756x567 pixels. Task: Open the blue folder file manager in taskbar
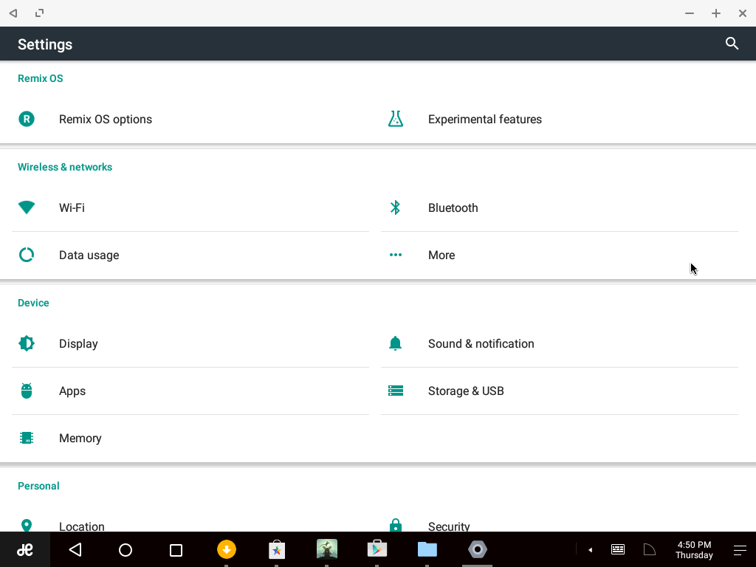(427, 549)
